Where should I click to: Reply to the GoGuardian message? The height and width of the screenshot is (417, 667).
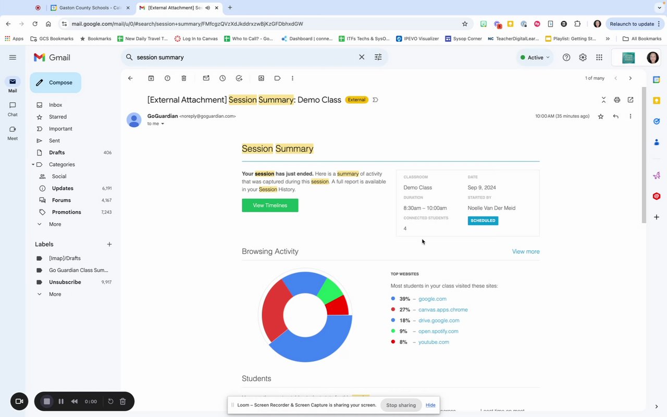(x=615, y=116)
